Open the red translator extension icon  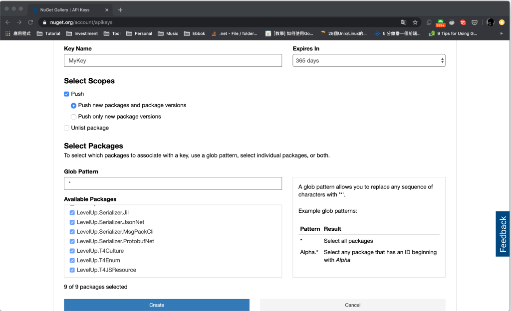coord(463,22)
